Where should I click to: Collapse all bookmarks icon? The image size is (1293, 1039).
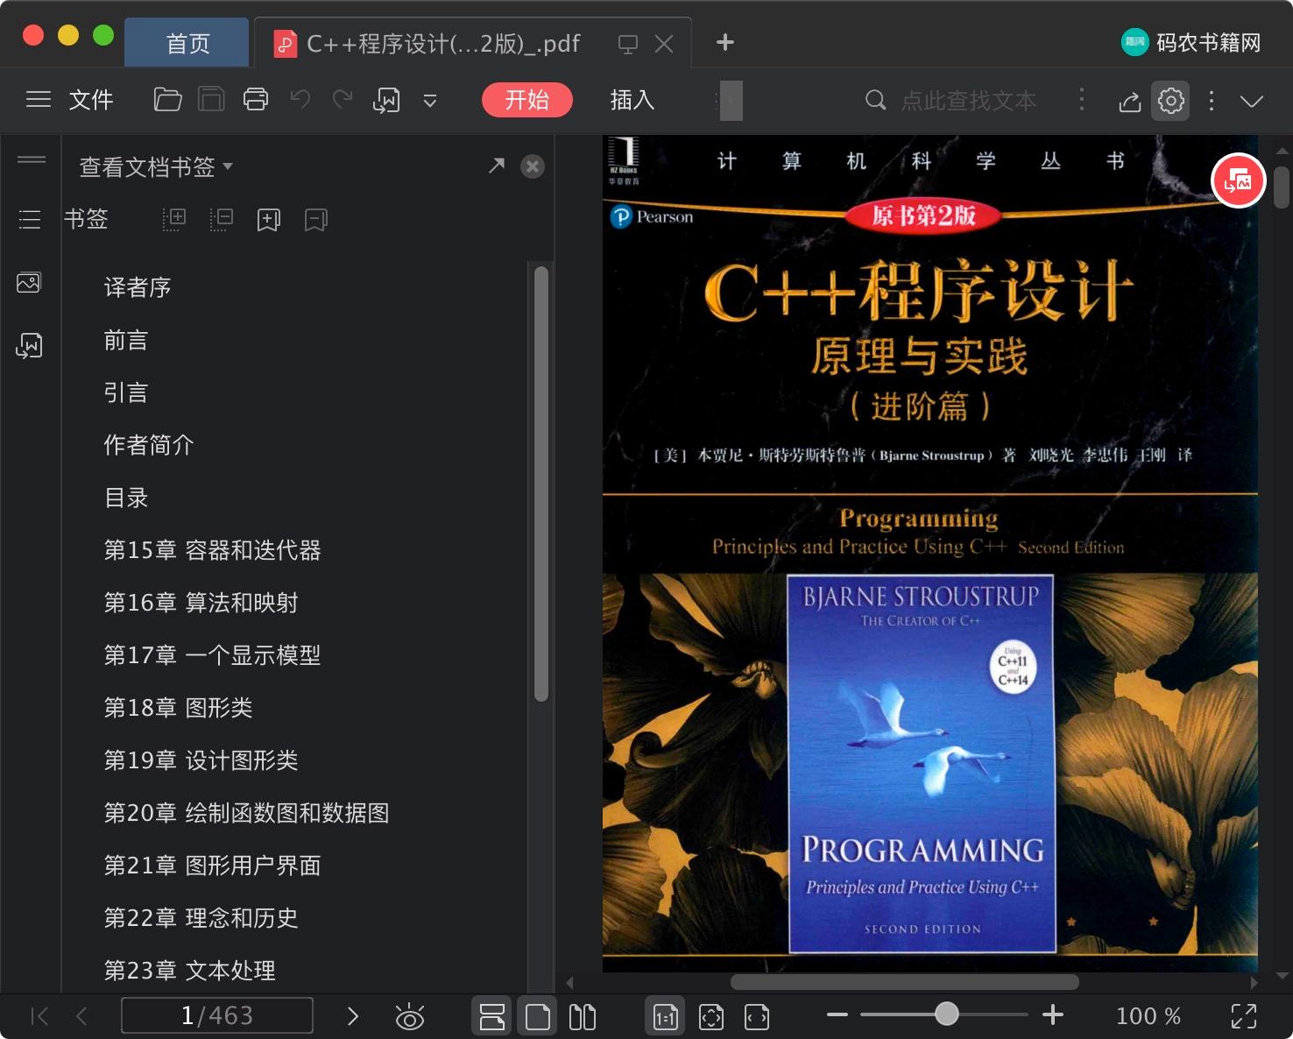click(x=222, y=219)
